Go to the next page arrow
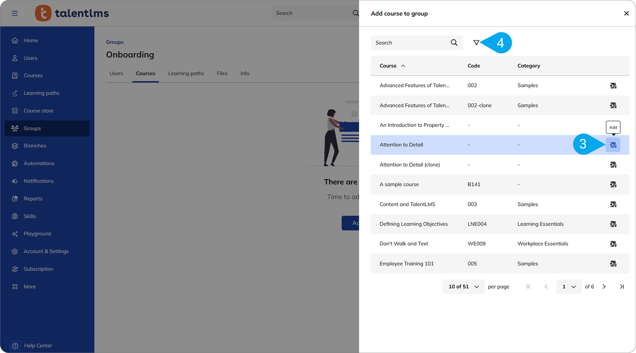 click(604, 287)
